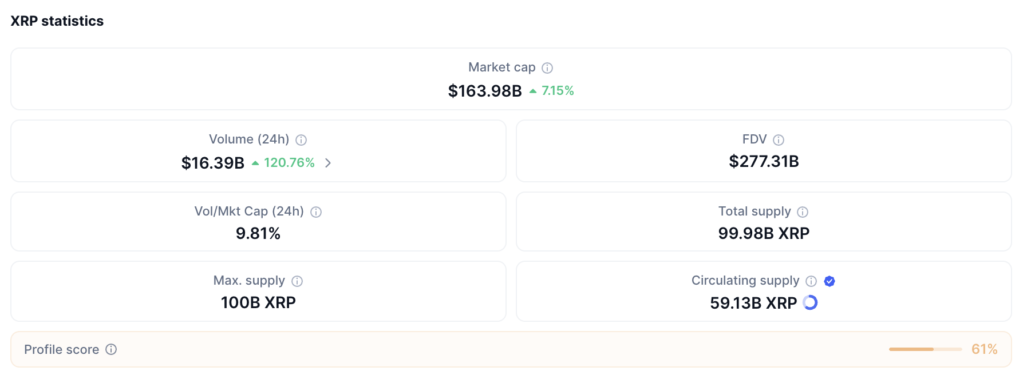Click the $277.31B FDV value
The height and width of the screenshot is (375, 1027).
(x=764, y=162)
